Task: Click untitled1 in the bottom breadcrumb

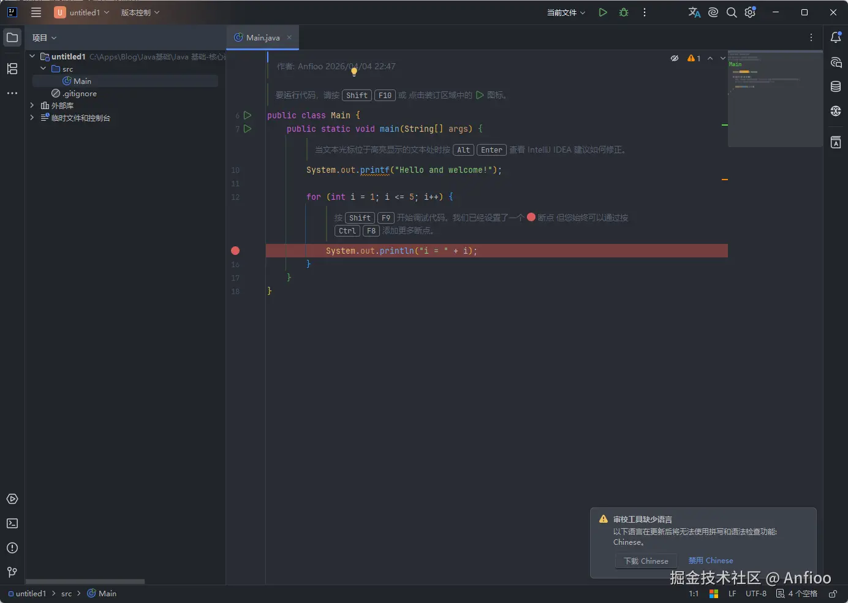Action: pyautogui.click(x=31, y=594)
